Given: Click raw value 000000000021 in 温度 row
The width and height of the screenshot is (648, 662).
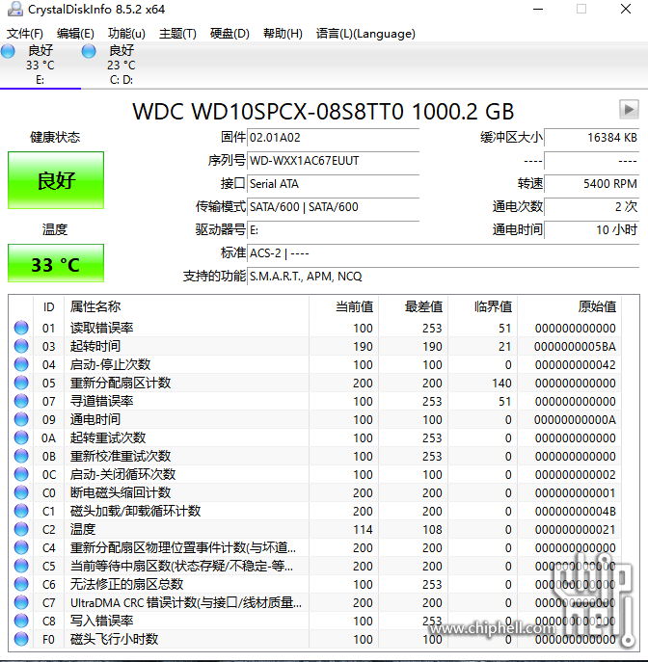Looking at the screenshot, I should click(575, 529).
